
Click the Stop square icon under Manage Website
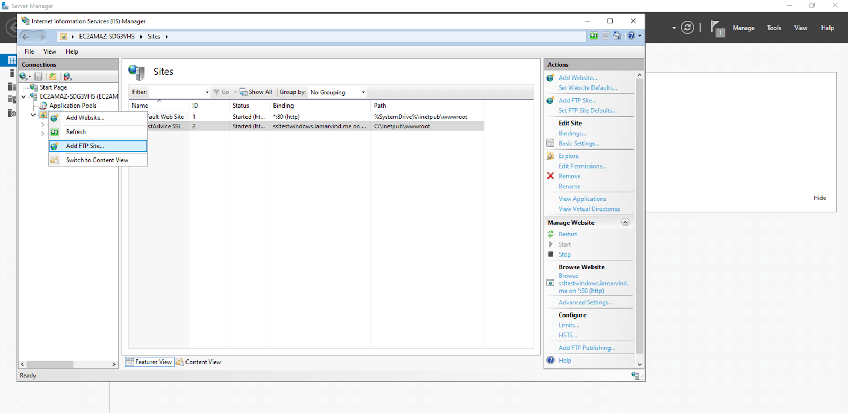pyautogui.click(x=551, y=254)
